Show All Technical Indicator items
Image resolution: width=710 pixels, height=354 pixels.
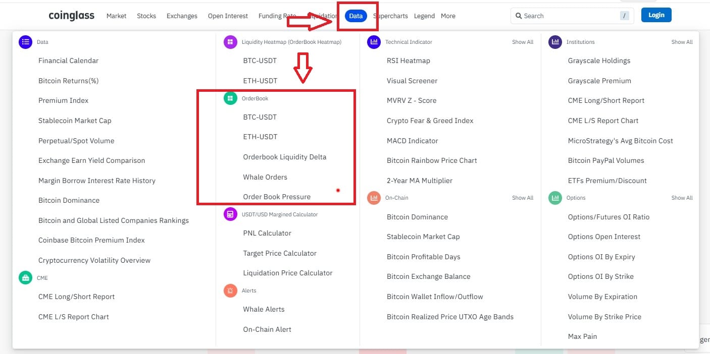523,42
